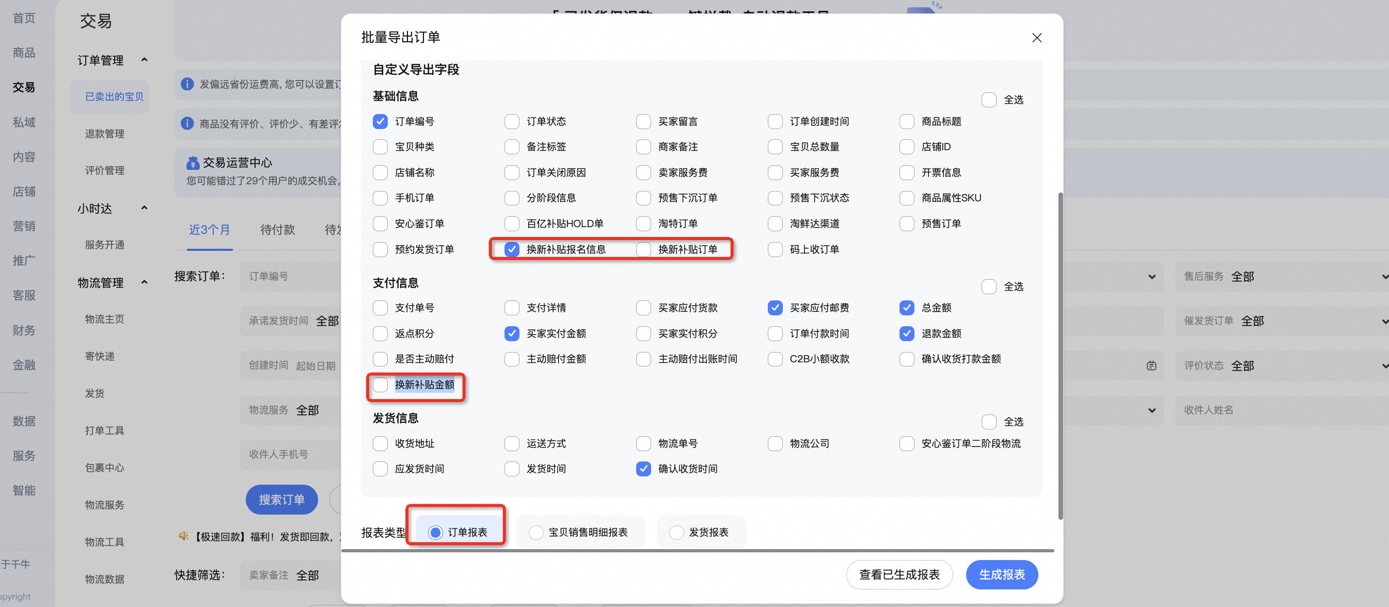
Task: Check the 换新补贴金额 checkbox
Action: (x=380, y=385)
